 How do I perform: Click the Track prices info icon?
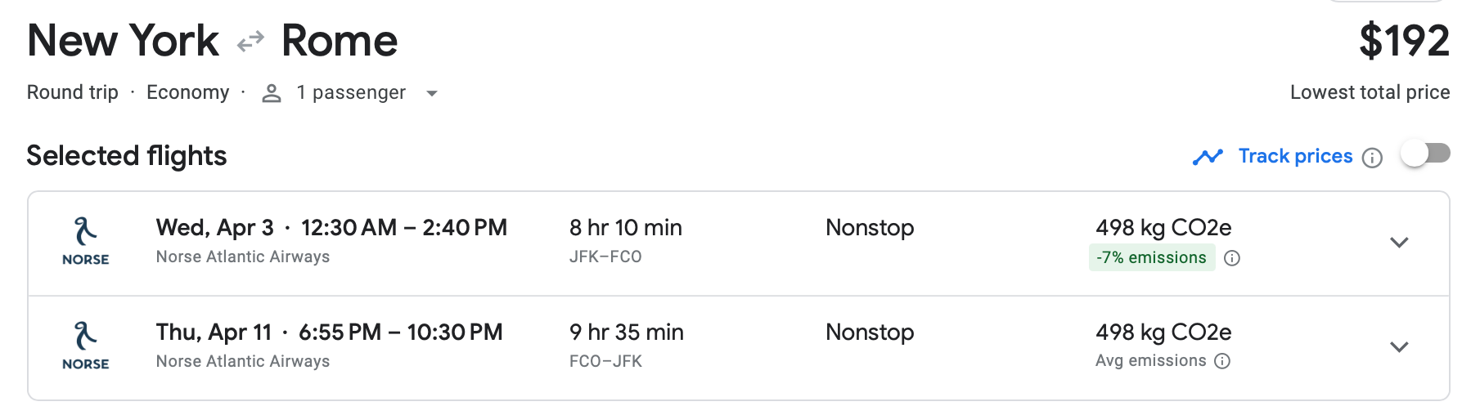pyautogui.click(x=1372, y=158)
